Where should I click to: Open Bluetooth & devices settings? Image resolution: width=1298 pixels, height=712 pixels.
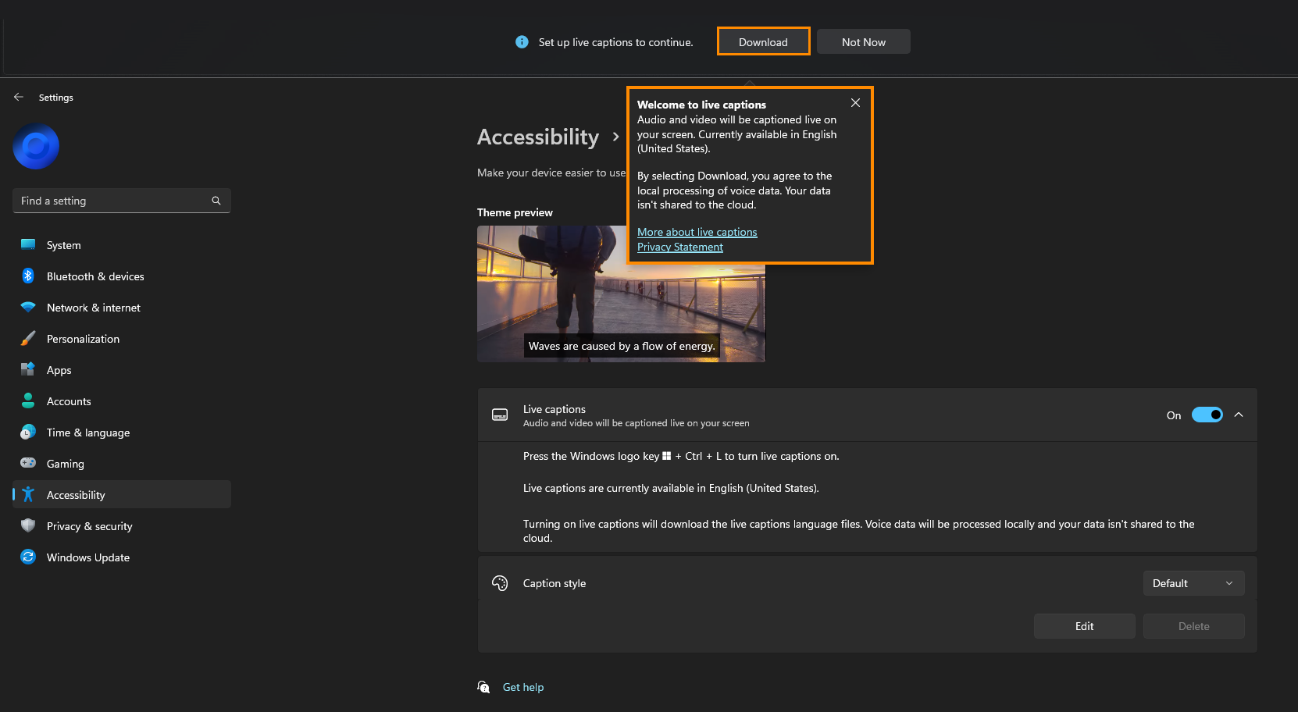pos(122,276)
